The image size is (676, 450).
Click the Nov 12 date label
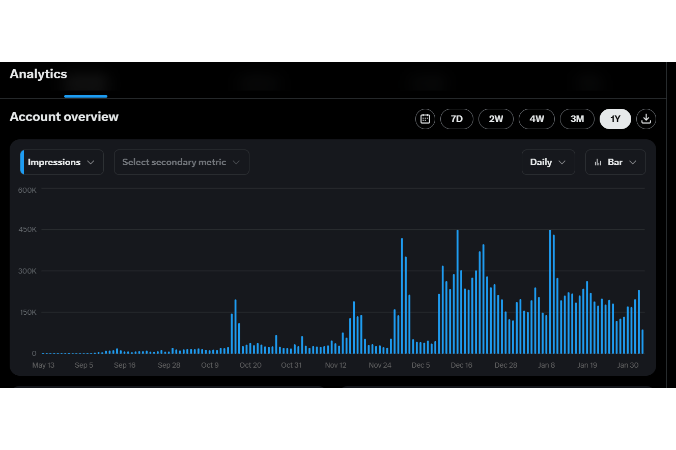pos(335,365)
